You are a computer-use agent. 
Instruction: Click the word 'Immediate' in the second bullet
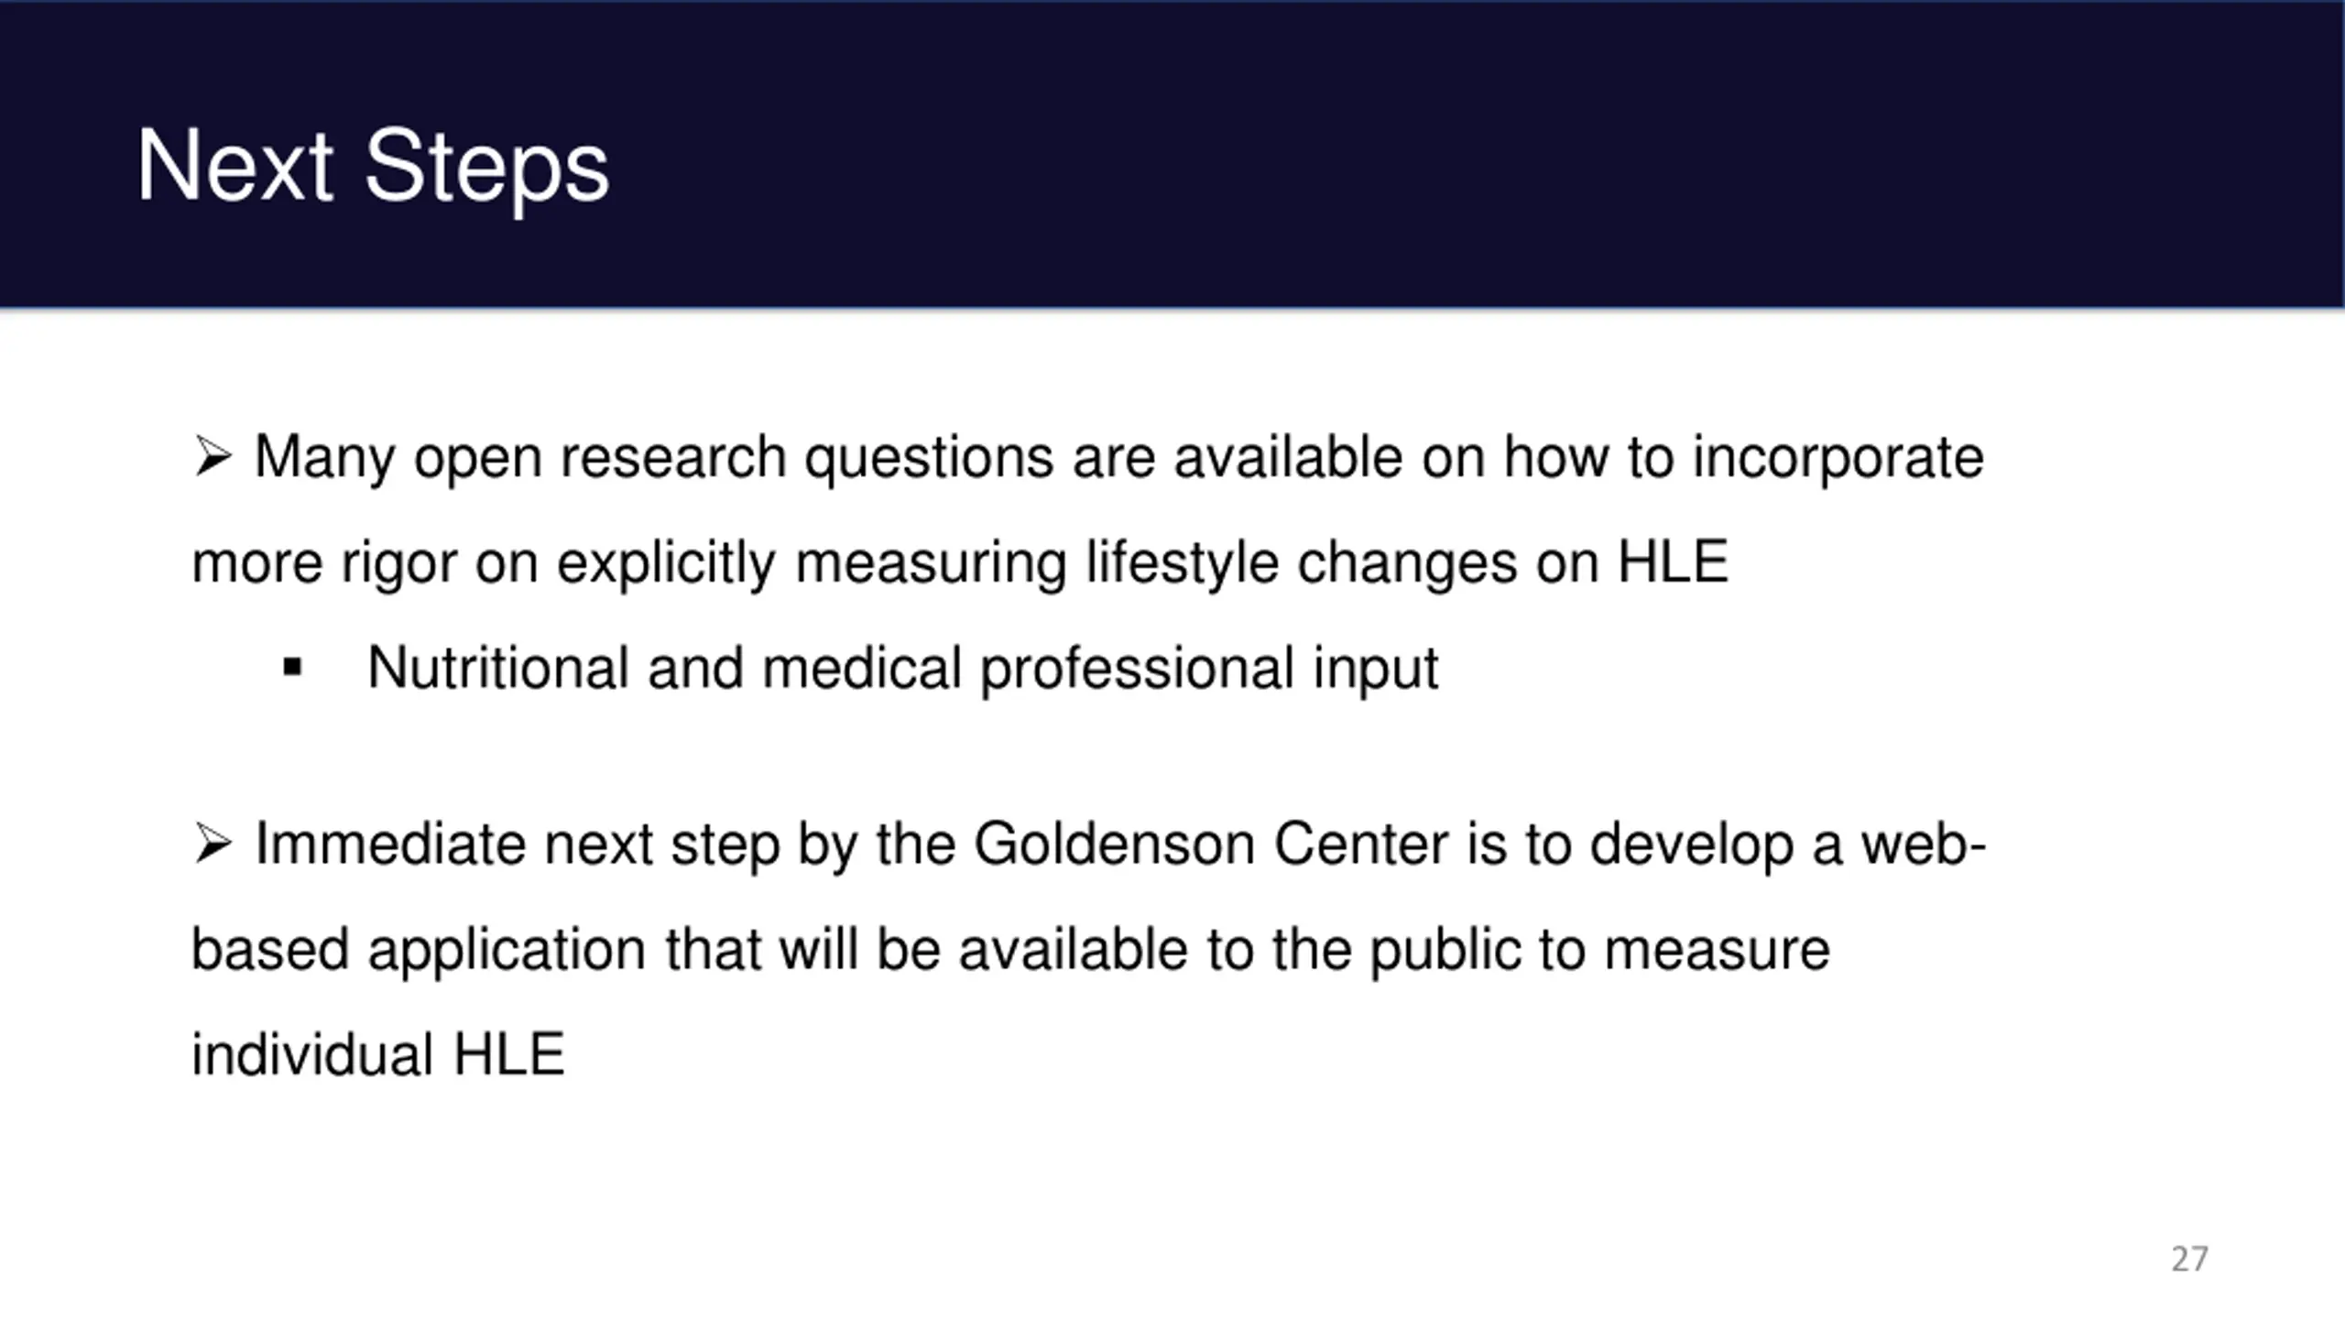pos(390,844)
